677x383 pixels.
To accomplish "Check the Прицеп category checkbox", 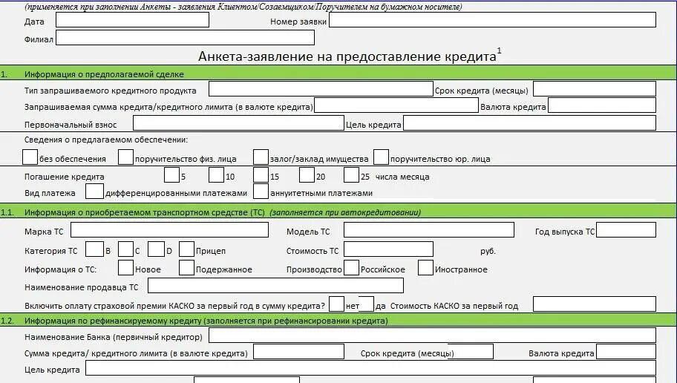I will coord(186,249).
